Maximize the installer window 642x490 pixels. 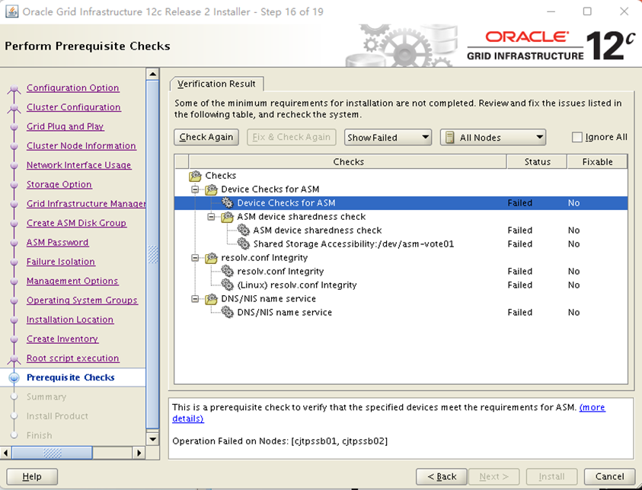click(587, 11)
